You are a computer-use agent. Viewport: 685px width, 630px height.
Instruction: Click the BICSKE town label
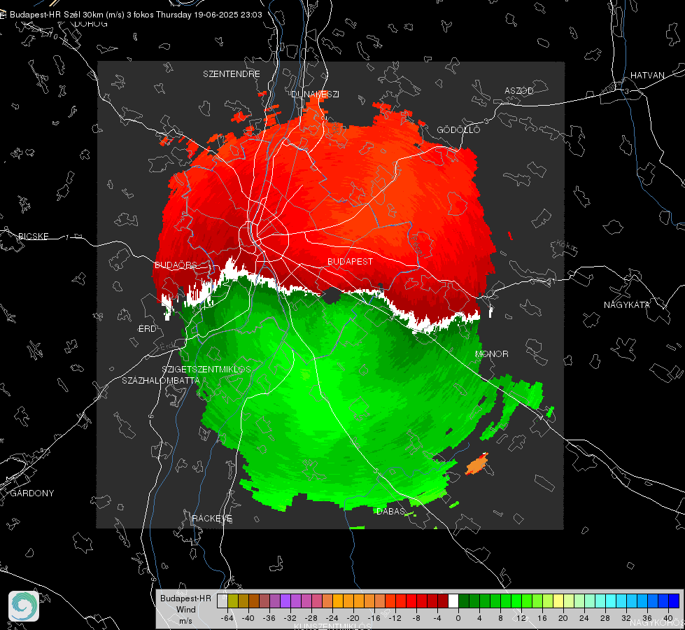click(33, 236)
